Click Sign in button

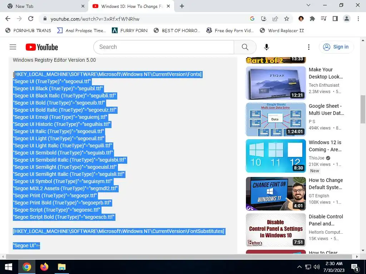(x=336, y=47)
